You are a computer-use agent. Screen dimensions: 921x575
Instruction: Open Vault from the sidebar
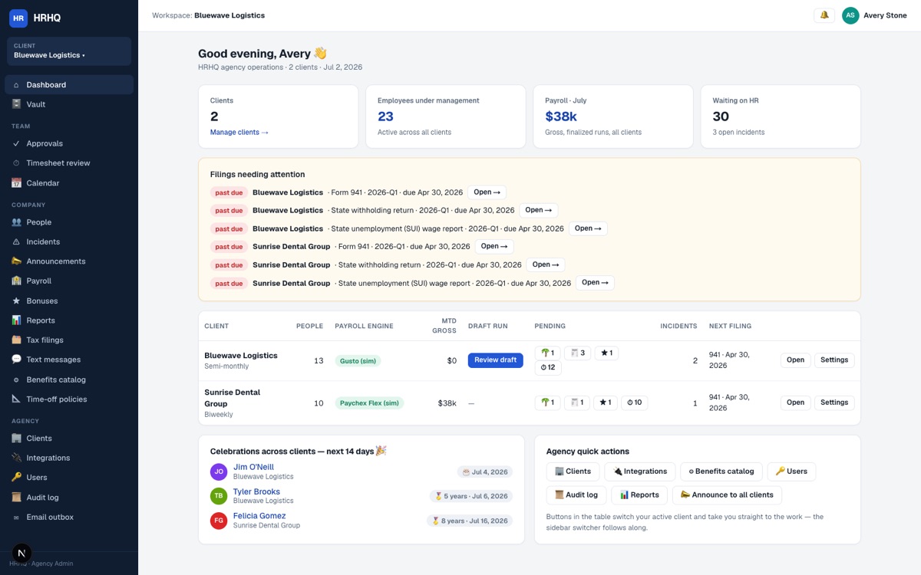(x=69, y=104)
